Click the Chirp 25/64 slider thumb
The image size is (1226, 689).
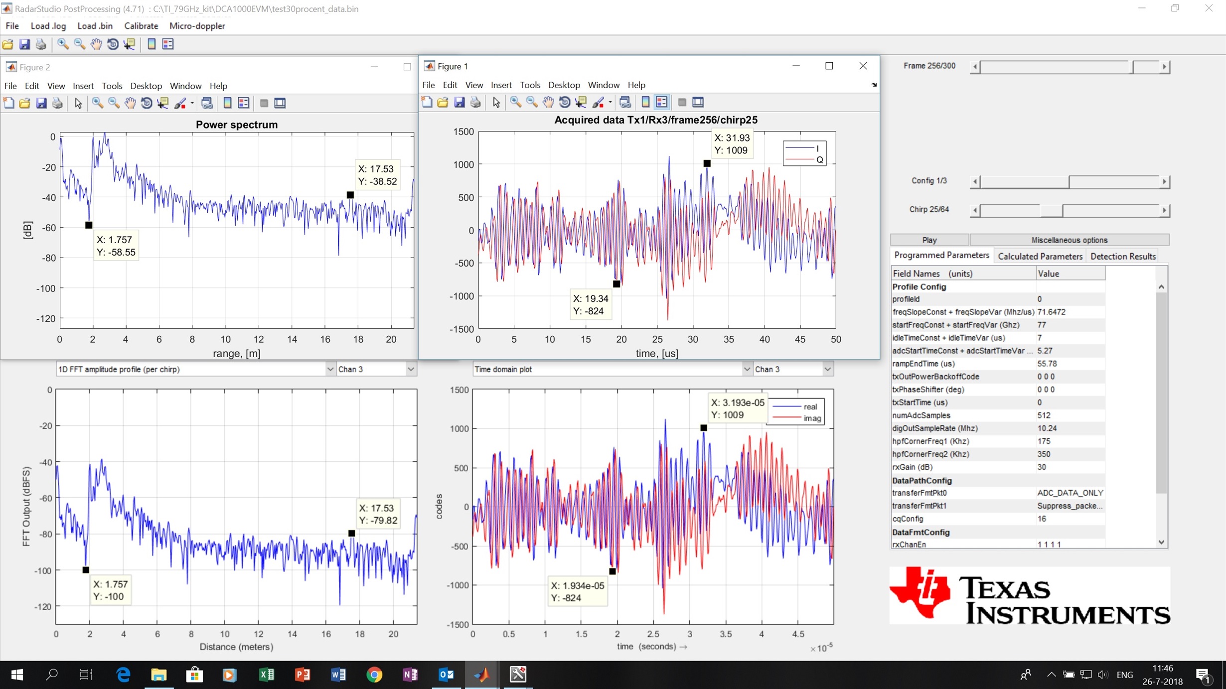(1052, 210)
